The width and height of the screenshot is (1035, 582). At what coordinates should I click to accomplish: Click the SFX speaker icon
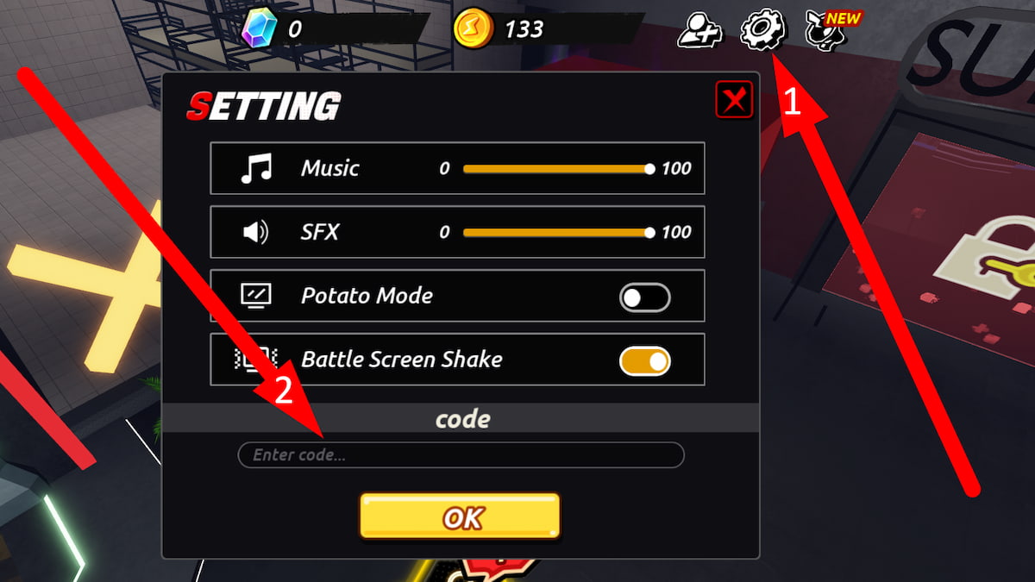tap(256, 232)
